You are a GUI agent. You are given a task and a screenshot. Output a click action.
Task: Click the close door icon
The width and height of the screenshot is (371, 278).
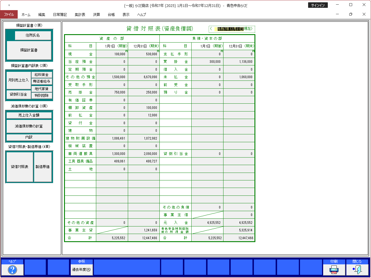357,270
